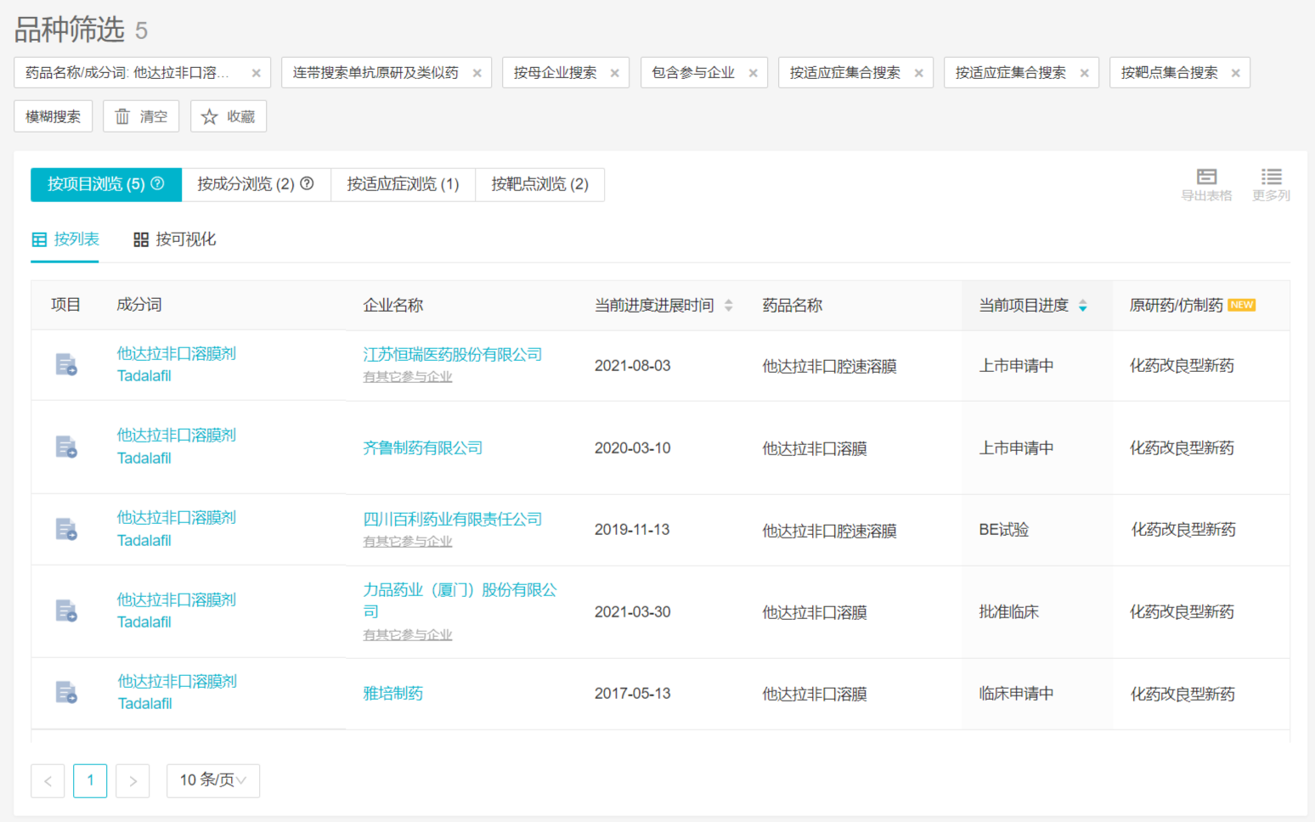Sort by 当前项目进度 column arrows

(1082, 306)
